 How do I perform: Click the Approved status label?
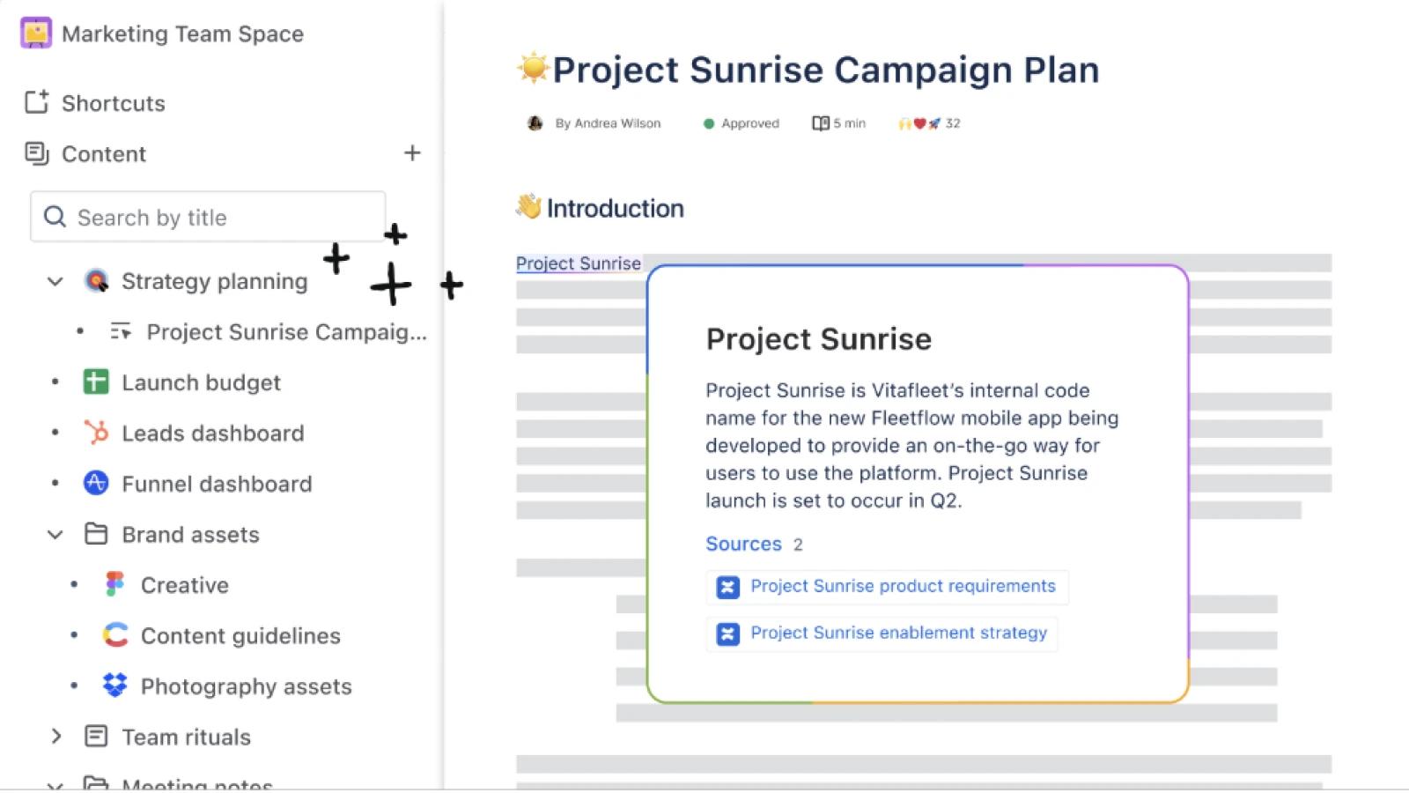pos(750,123)
